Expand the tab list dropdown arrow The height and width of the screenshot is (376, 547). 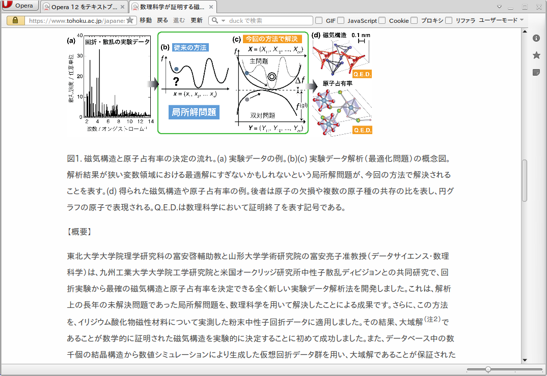[501, 7]
